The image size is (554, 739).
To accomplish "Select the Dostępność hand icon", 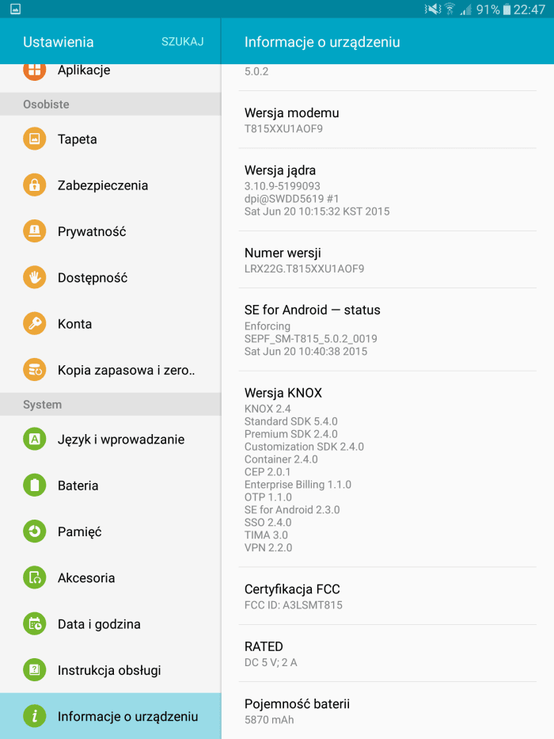I will [x=34, y=277].
